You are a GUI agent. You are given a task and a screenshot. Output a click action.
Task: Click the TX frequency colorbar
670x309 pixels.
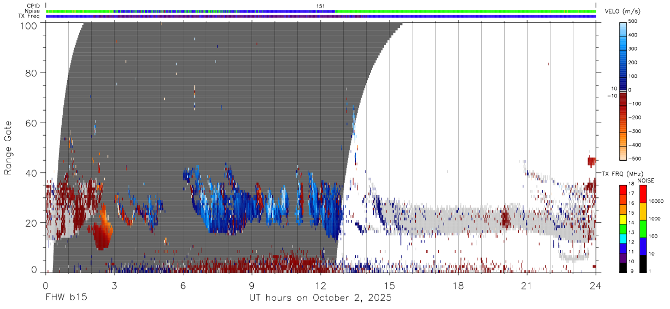point(623,229)
